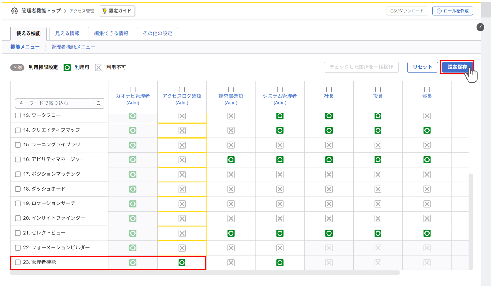Toggle 管理者機能 permission for システム管理者 role
Image resolution: width=491 pixels, height=287 pixels.
[x=280, y=263]
